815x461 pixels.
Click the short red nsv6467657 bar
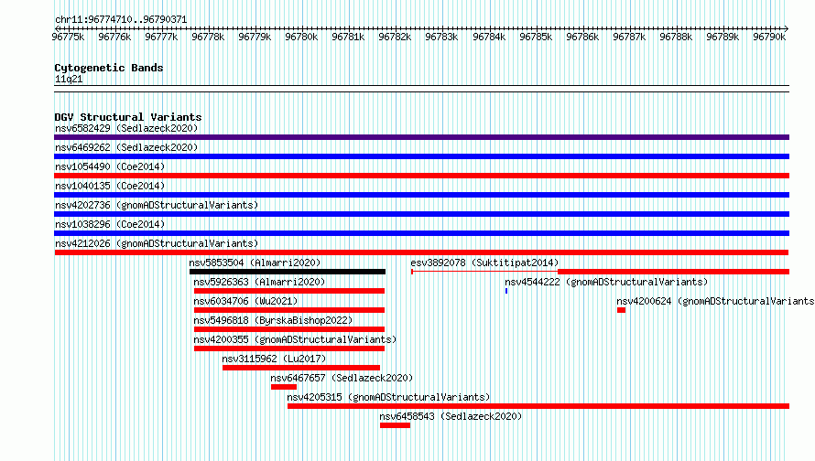tap(284, 387)
